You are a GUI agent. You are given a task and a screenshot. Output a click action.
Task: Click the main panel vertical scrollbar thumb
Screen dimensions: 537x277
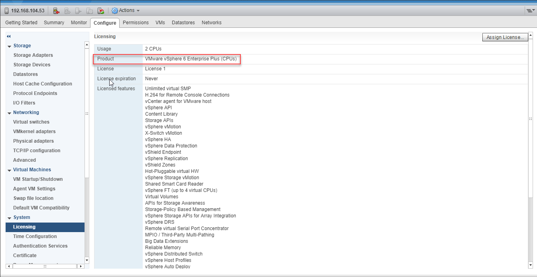[x=531, y=118]
